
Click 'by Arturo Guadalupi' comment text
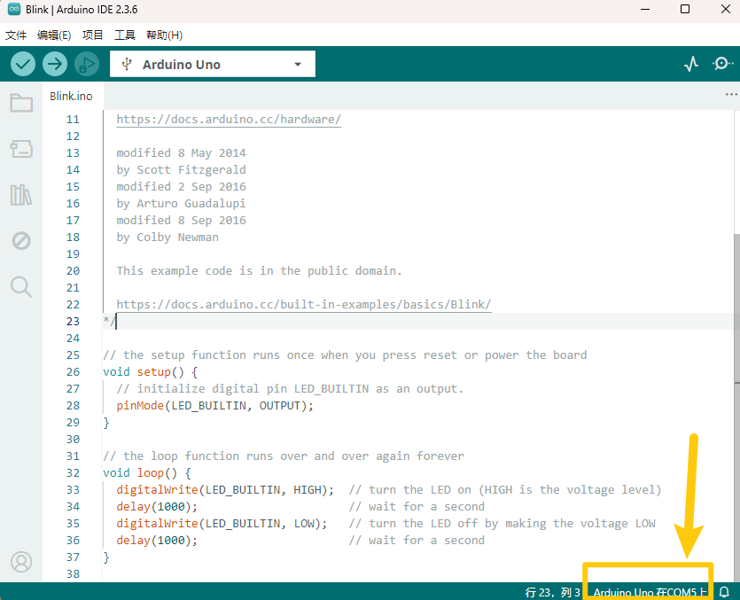(x=181, y=204)
